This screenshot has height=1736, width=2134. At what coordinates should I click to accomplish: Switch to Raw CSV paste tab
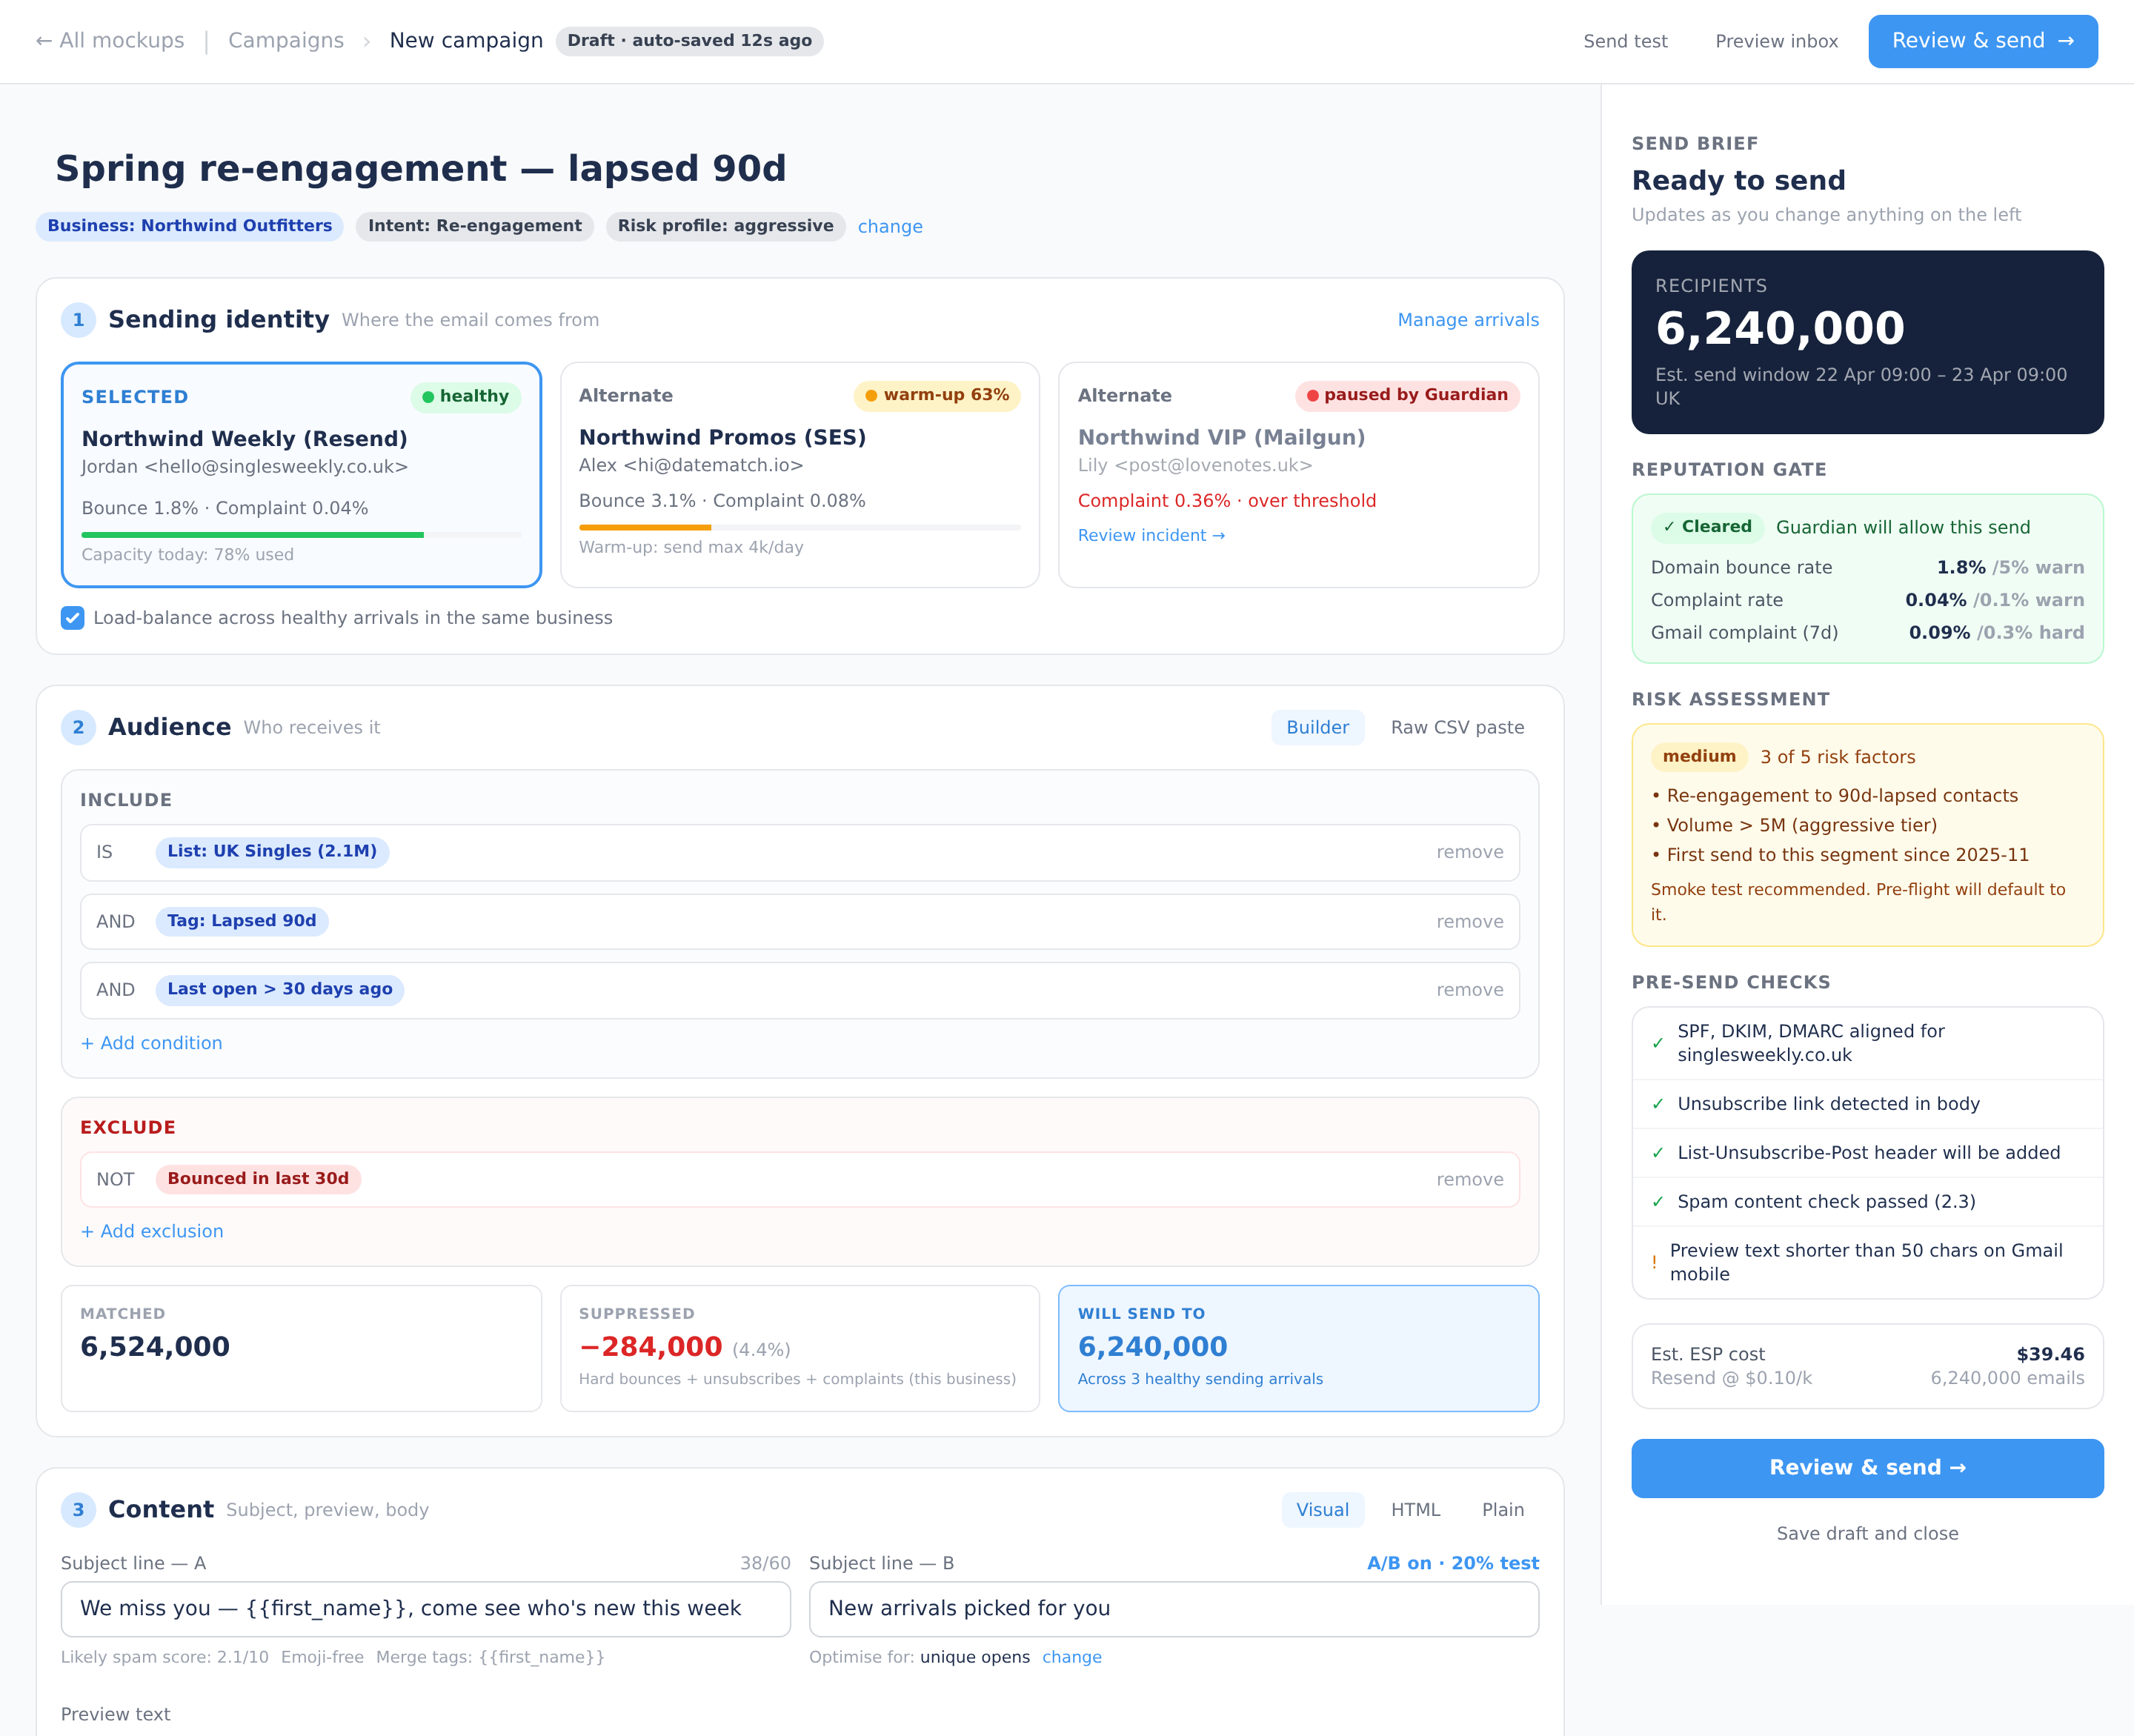[x=1457, y=727]
